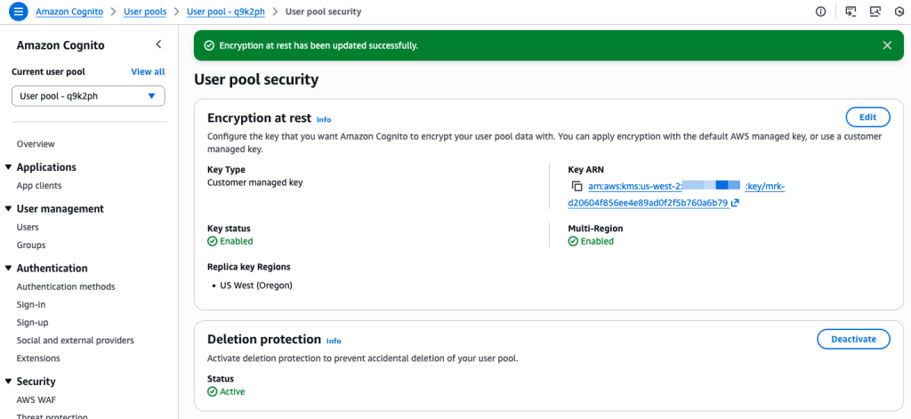Collapse the Security section
Image resolution: width=911 pixels, height=419 pixels.
tap(8, 382)
